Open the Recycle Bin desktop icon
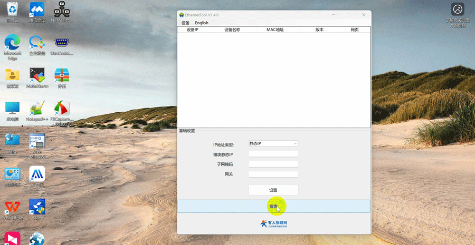 12,11
